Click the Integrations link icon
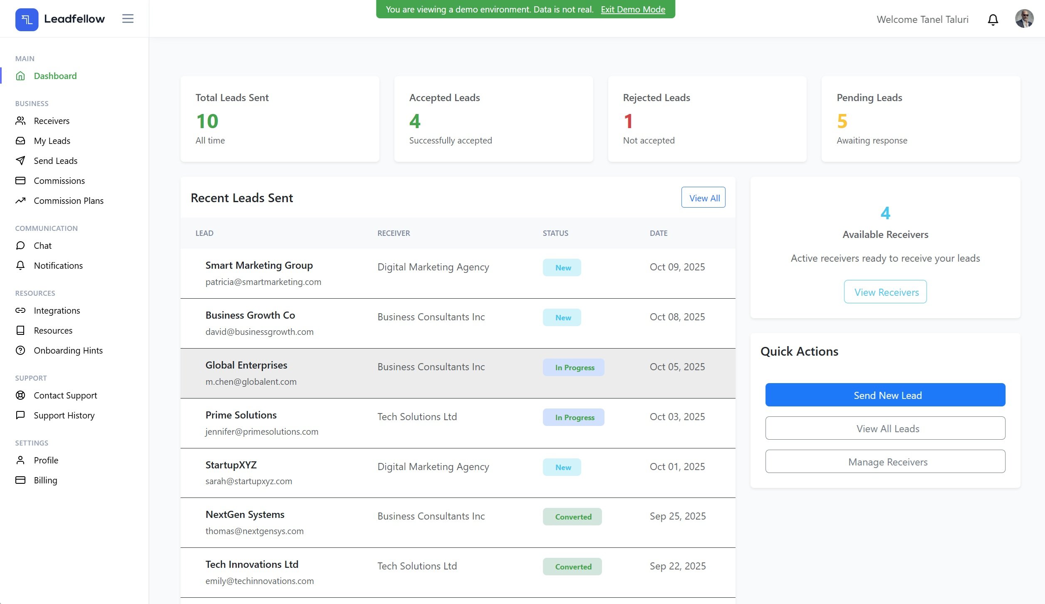The image size is (1045, 604). (20, 311)
